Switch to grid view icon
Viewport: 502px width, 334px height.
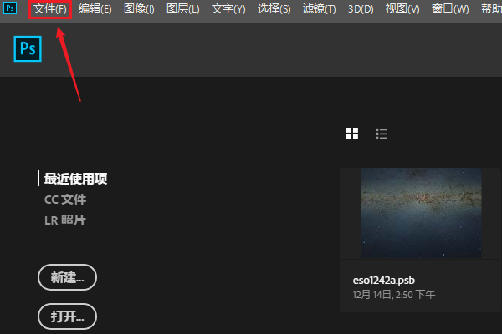coord(352,134)
